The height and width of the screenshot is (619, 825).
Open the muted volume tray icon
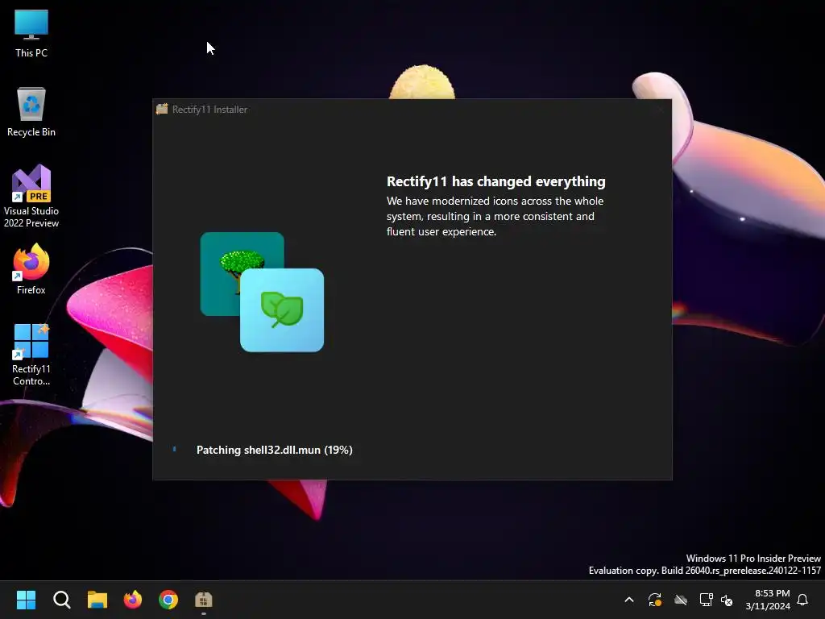click(727, 600)
